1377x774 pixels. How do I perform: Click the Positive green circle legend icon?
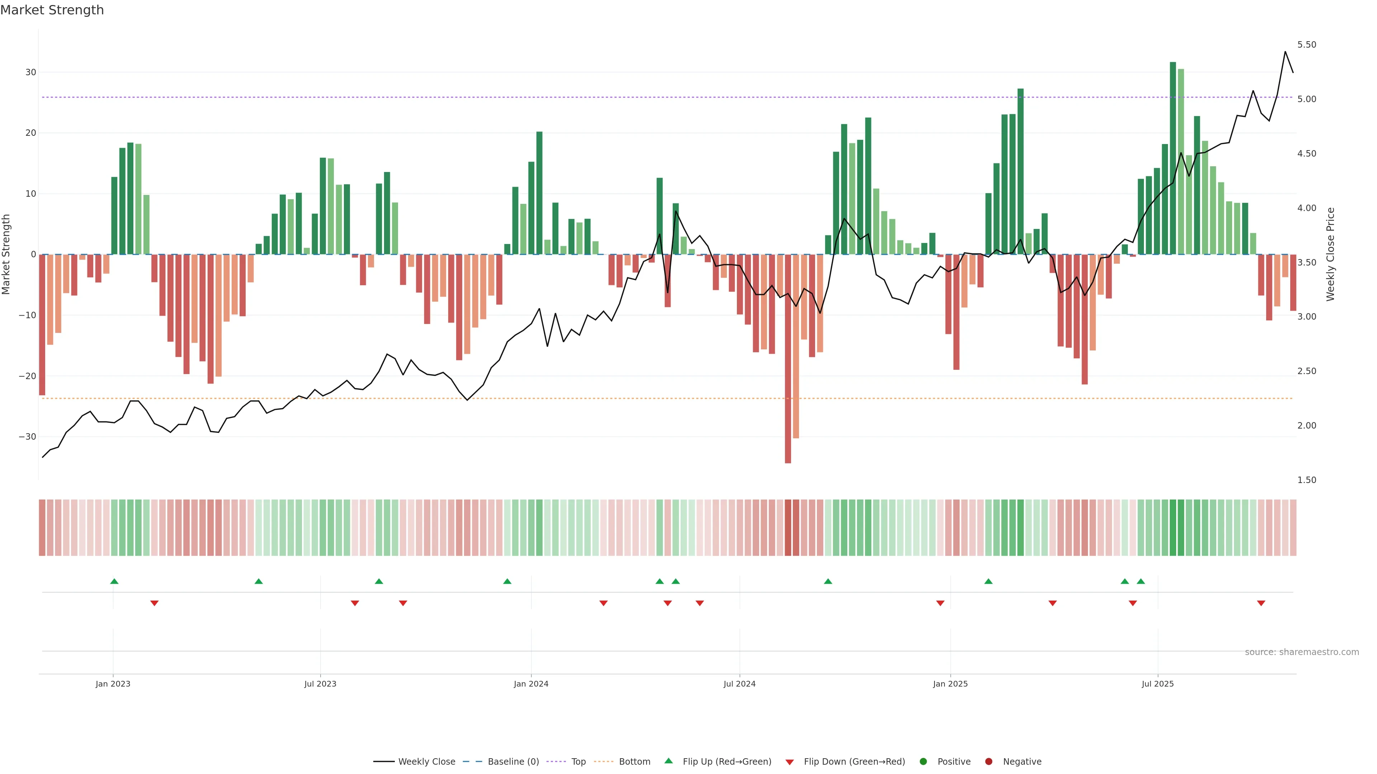coord(923,761)
